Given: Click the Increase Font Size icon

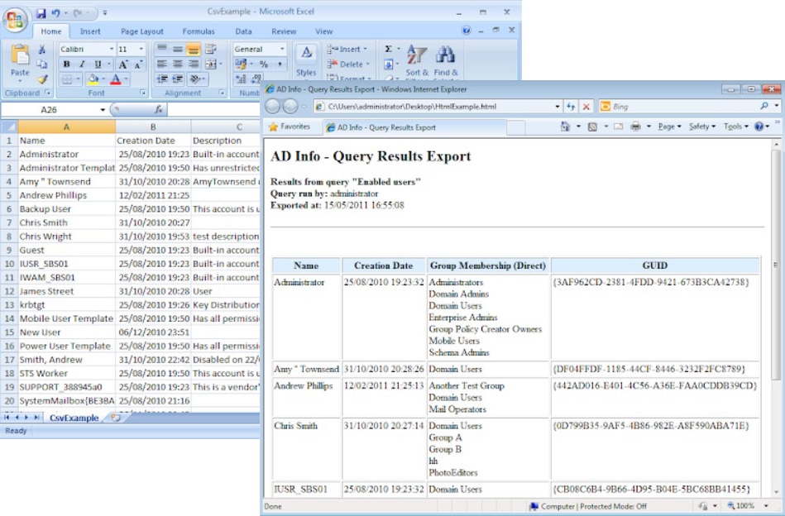Looking at the screenshot, I should (x=122, y=64).
